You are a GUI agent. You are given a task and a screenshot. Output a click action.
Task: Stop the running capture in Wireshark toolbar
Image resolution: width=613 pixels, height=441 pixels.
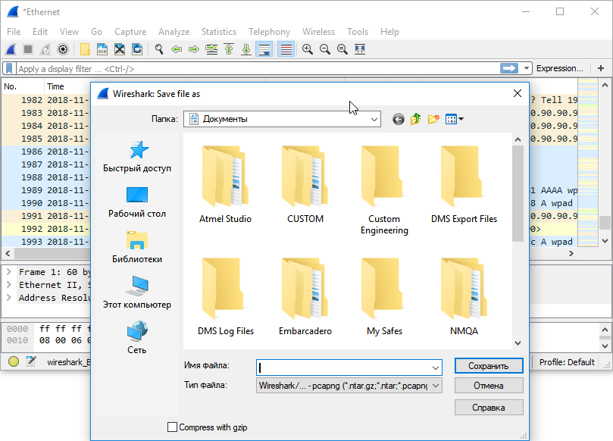(28, 49)
